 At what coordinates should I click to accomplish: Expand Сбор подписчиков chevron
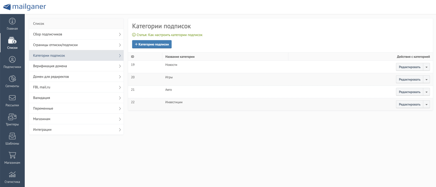[x=120, y=34]
